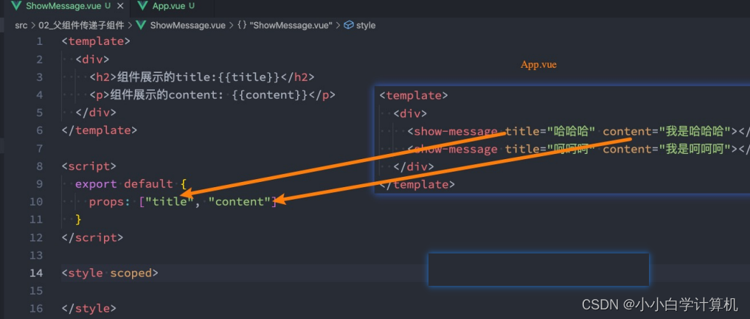This screenshot has width=750, height=319.
Task: Place cursor on closing </div> tag, line 5
Action: 96,113
